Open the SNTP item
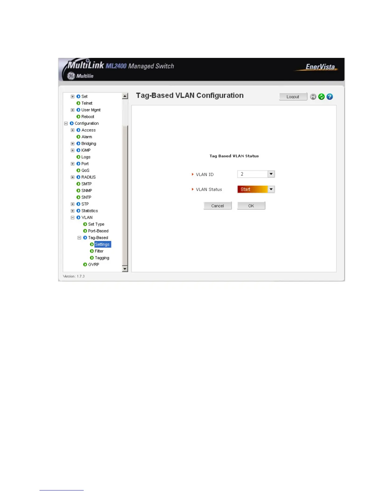Viewport: 381px width, 493px height. 87,197
